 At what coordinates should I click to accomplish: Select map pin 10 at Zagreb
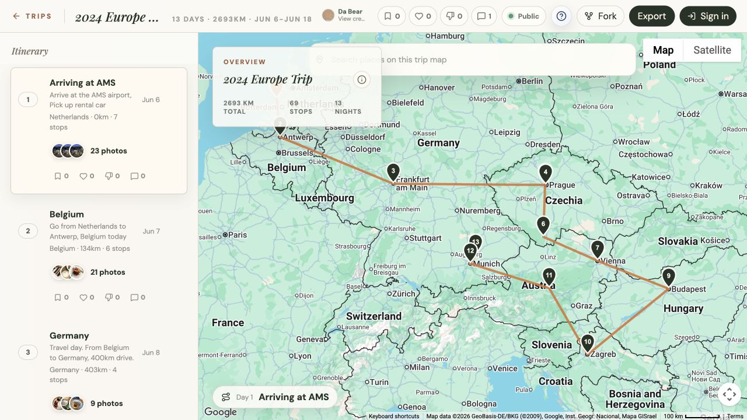(588, 342)
